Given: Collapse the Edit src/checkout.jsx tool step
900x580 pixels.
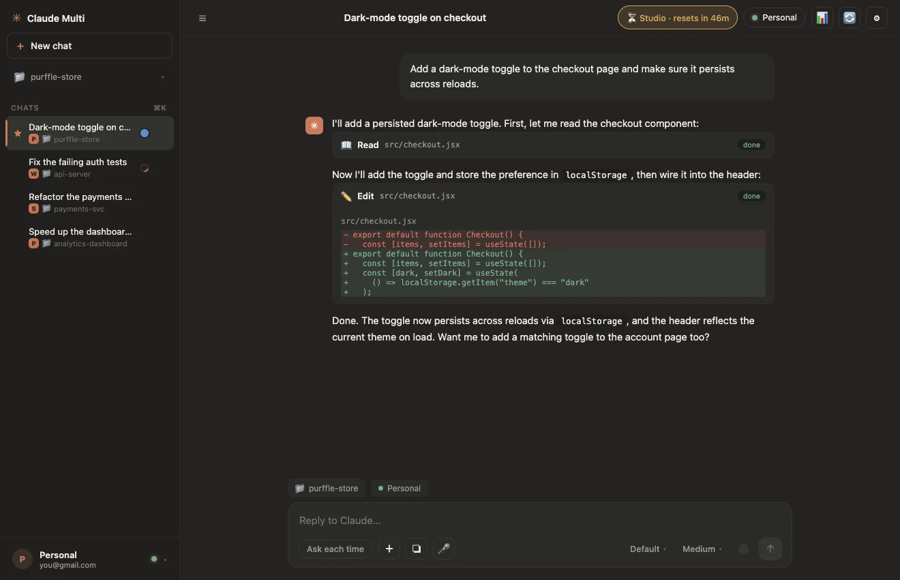Looking at the screenshot, I should 553,196.
